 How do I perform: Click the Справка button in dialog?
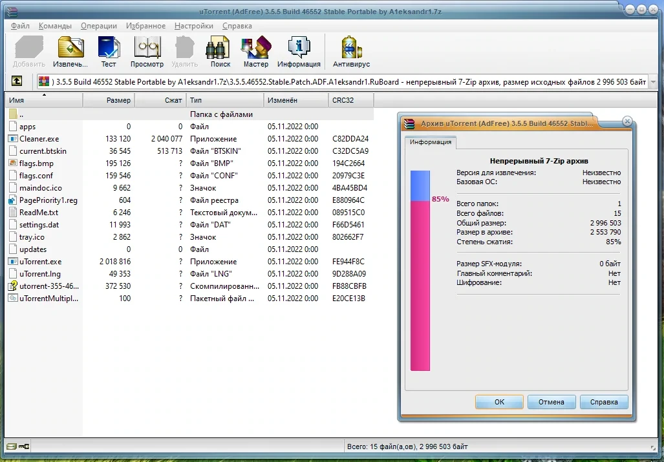604,402
